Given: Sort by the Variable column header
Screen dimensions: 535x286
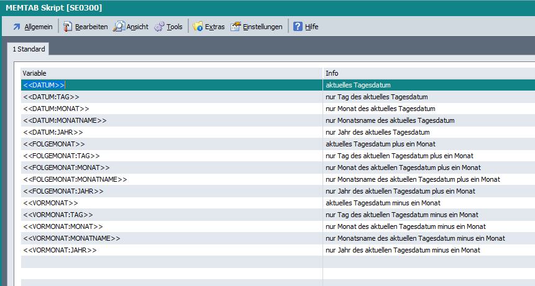Looking at the screenshot, I should click(171, 73).
